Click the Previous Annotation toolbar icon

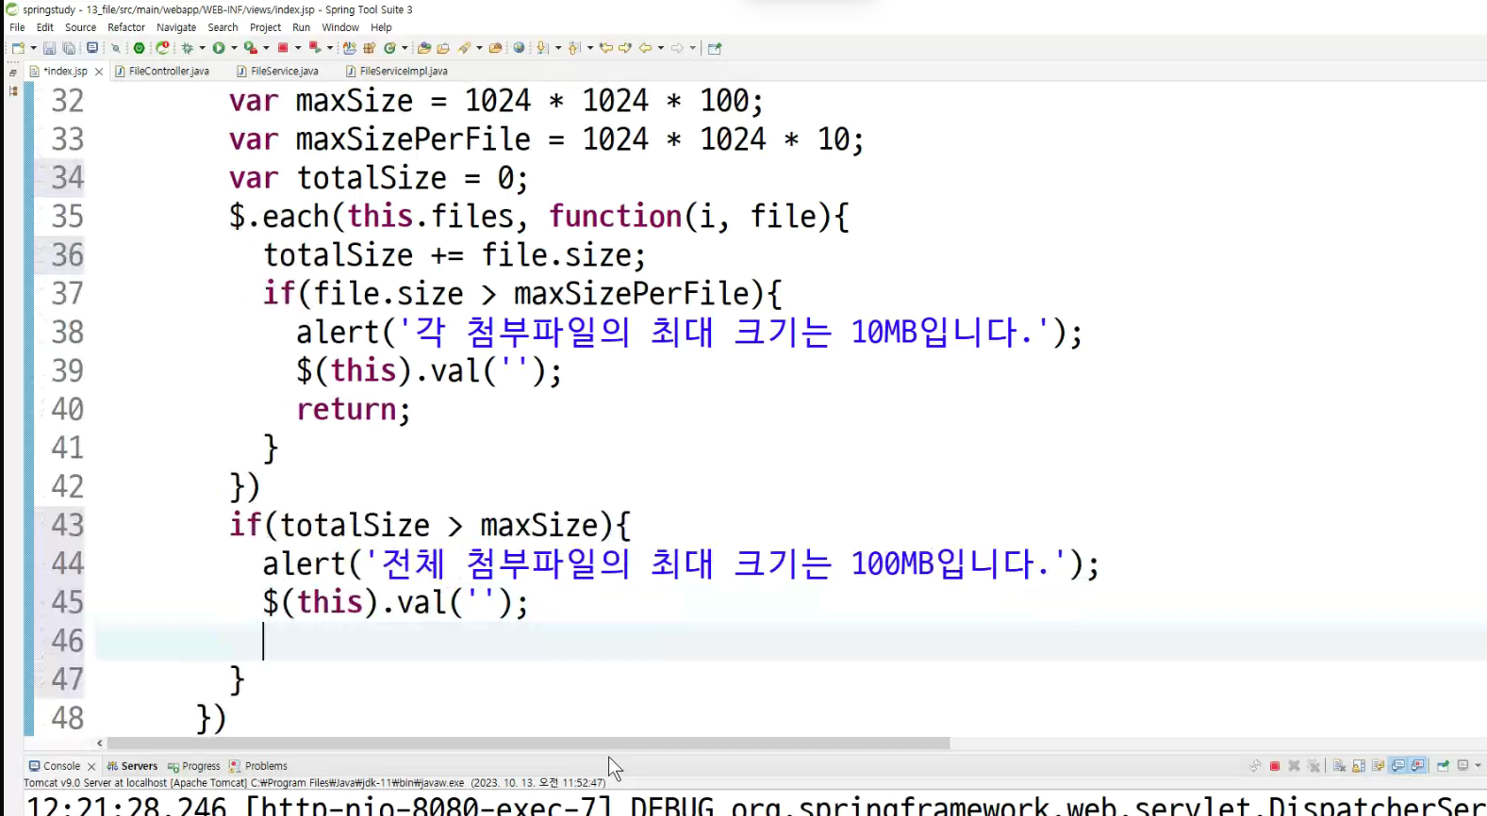pyautogui.click(x=573, y=48)
